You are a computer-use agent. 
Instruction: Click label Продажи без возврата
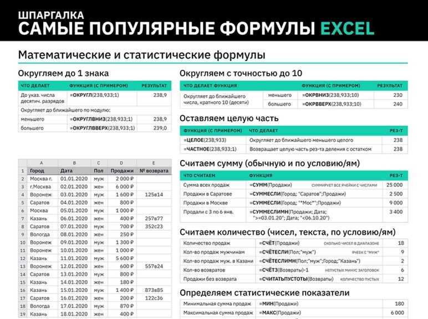tap(210, 279)
